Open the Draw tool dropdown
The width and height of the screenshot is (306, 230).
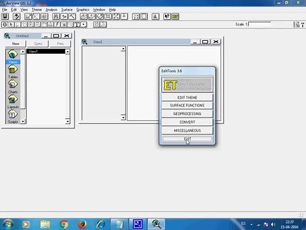(x=84, y=24)
